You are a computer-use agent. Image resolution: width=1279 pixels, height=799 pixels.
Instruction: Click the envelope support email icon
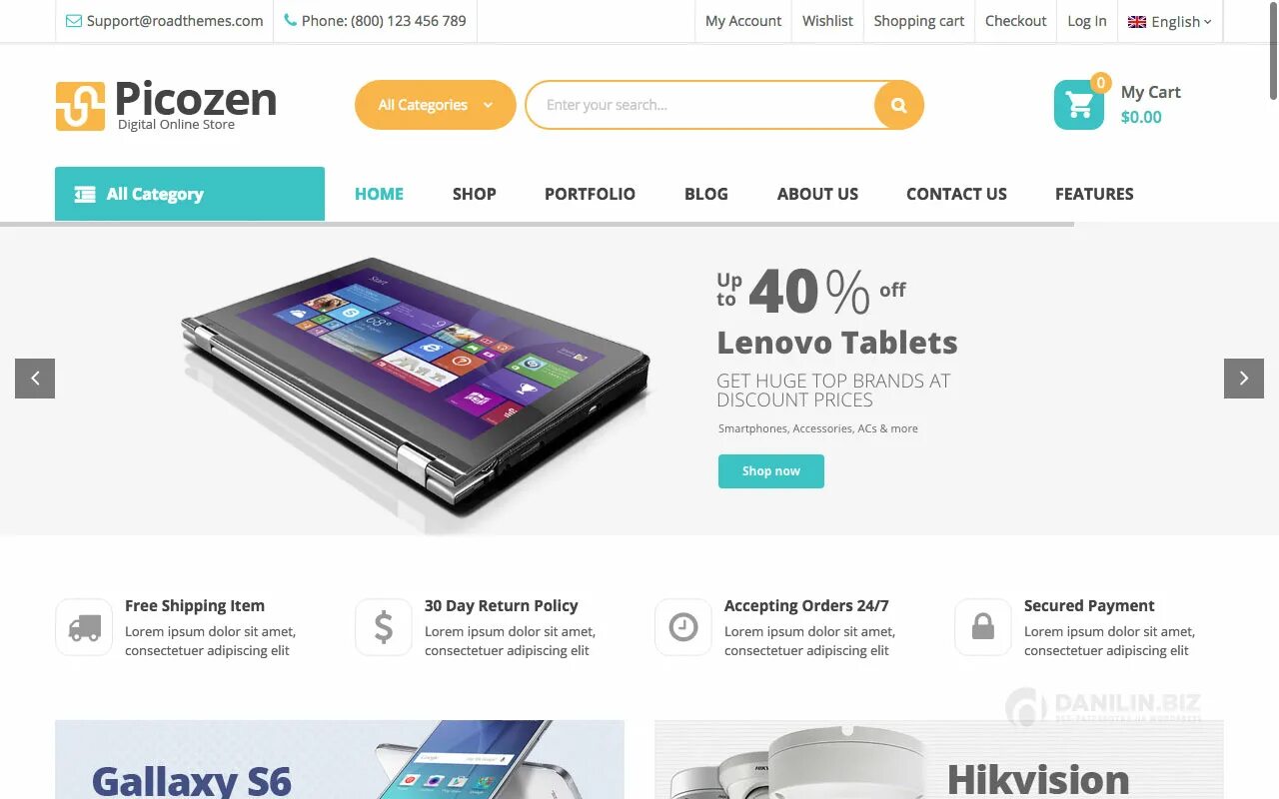click(x=74, y=21)
